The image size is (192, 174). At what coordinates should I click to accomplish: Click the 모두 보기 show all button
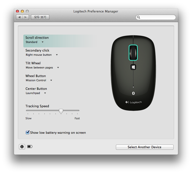click(40, 17)
